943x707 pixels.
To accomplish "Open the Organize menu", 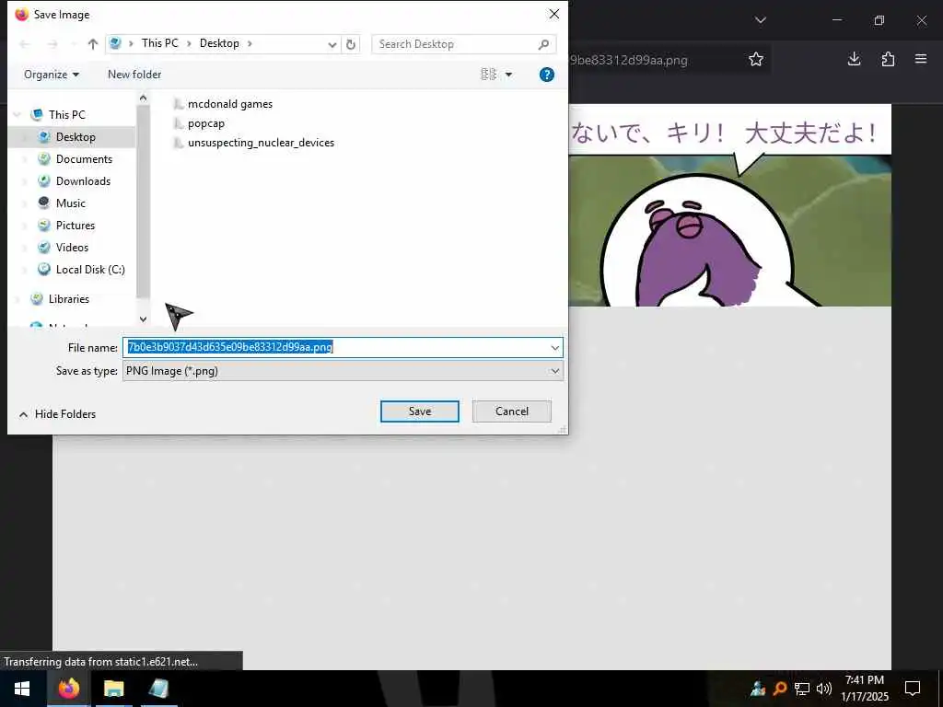I will [52, 75].
